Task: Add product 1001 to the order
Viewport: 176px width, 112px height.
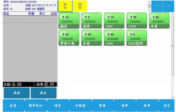Action: pyautogui.click(x=114, y=21)
